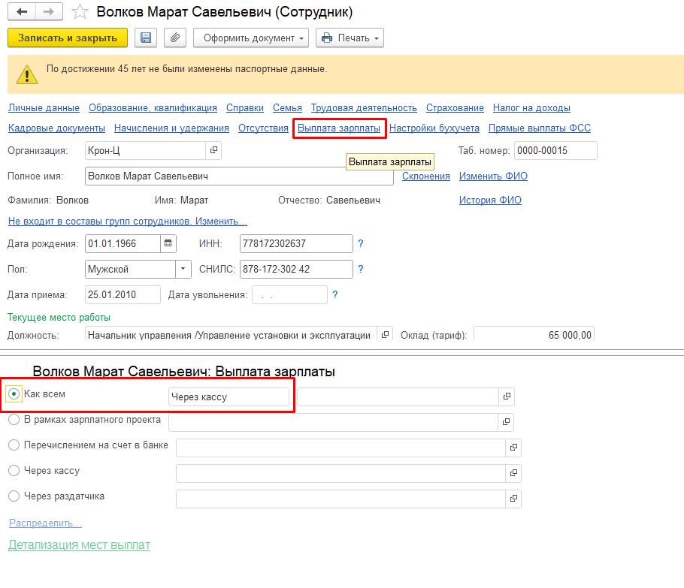Click the Таб. номер field

point(555,150)
